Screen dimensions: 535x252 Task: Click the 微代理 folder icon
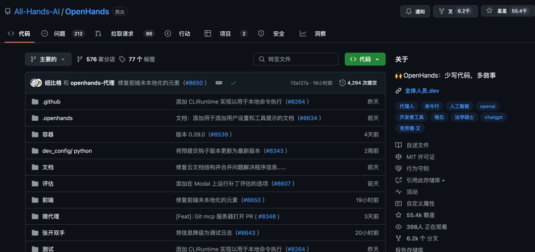click(35, 216)
